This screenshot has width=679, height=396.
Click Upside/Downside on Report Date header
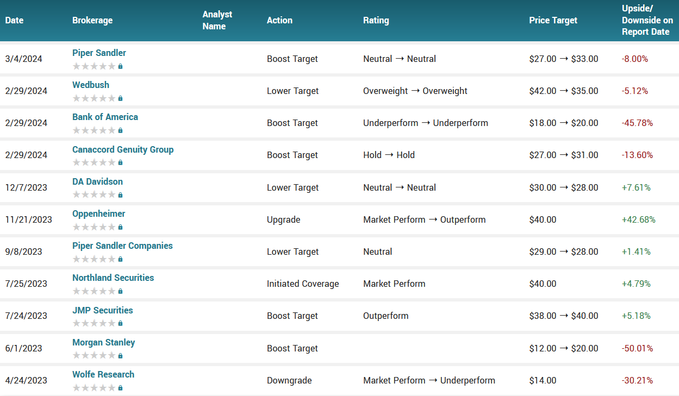pos(647,21)
